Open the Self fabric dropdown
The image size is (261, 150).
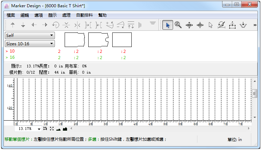tap(30, 35)
